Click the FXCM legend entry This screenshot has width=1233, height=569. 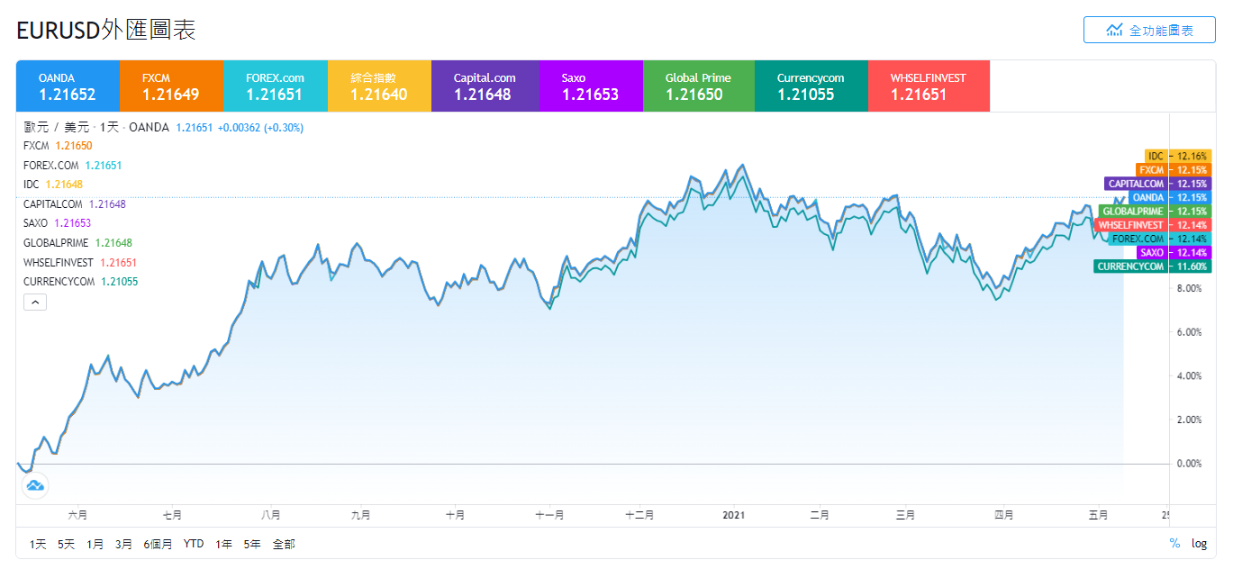(x=58, y=146)
